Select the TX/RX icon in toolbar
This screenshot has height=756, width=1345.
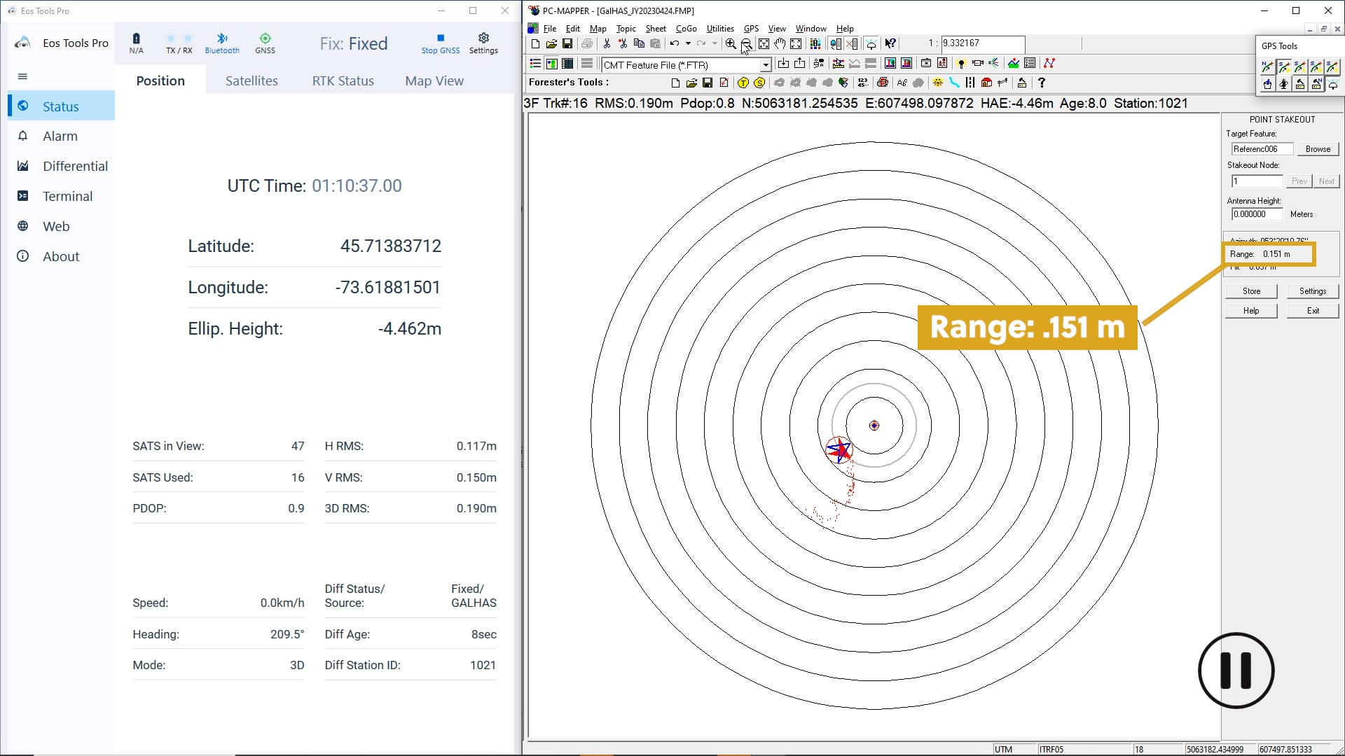[x=179, y=43]
